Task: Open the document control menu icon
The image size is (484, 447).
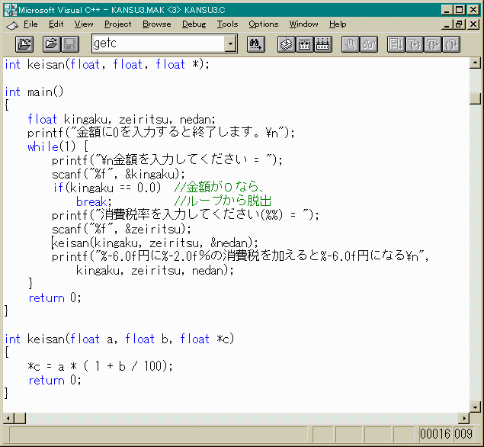Action: pos(11,24)
